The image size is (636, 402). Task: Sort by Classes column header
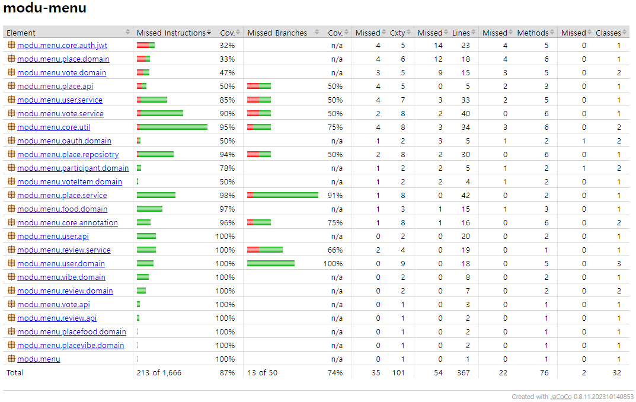(611, 33)
